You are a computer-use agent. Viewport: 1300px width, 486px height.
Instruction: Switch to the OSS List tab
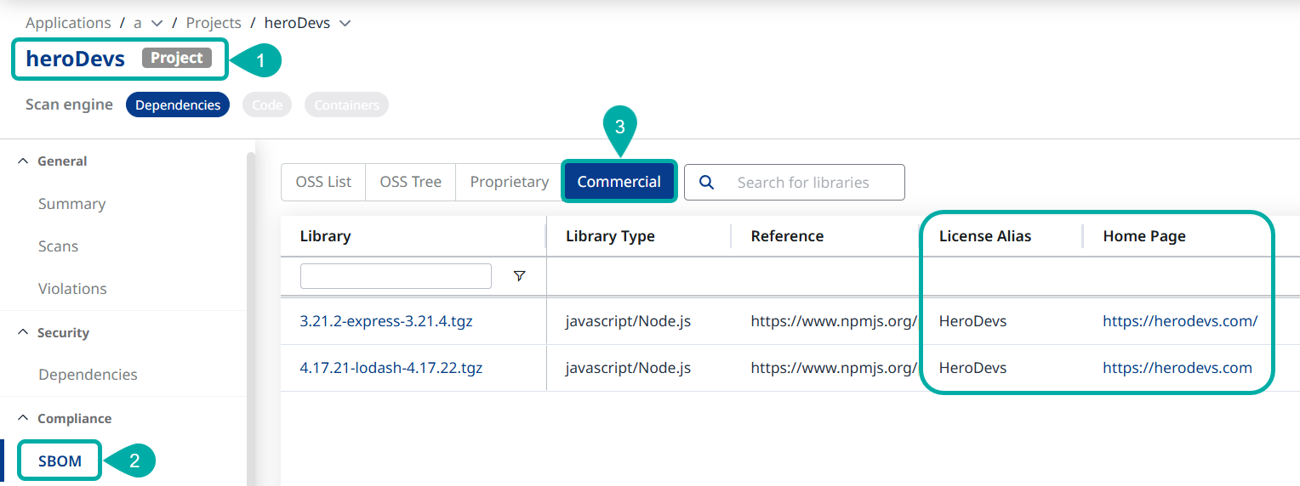coord(323,182)
